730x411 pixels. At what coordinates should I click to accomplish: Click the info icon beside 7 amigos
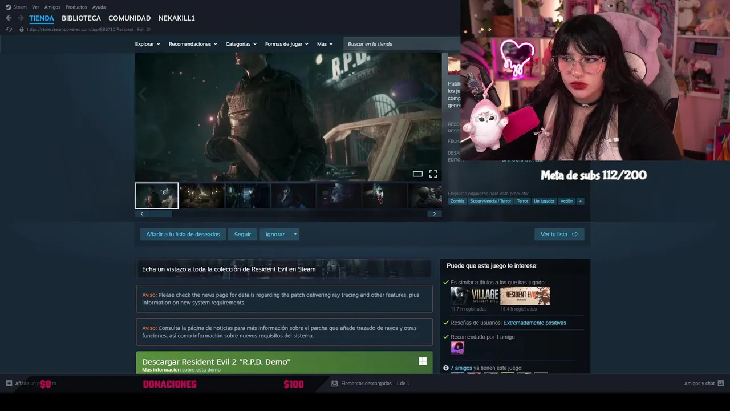tap(446, 368)
